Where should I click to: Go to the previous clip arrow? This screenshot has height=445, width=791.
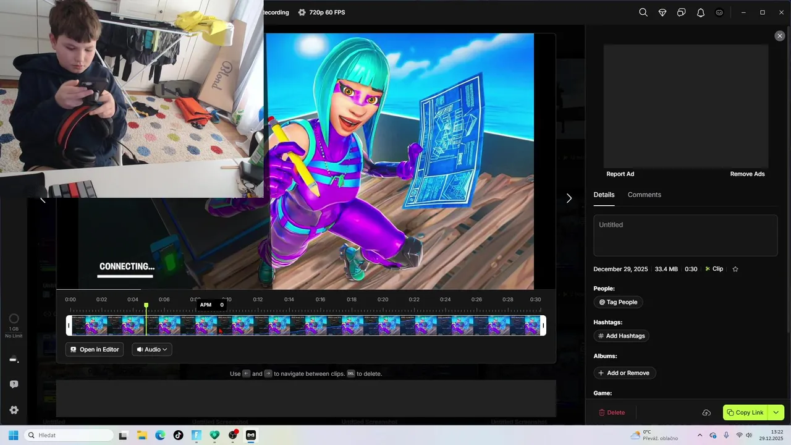(x=43, y=198)
